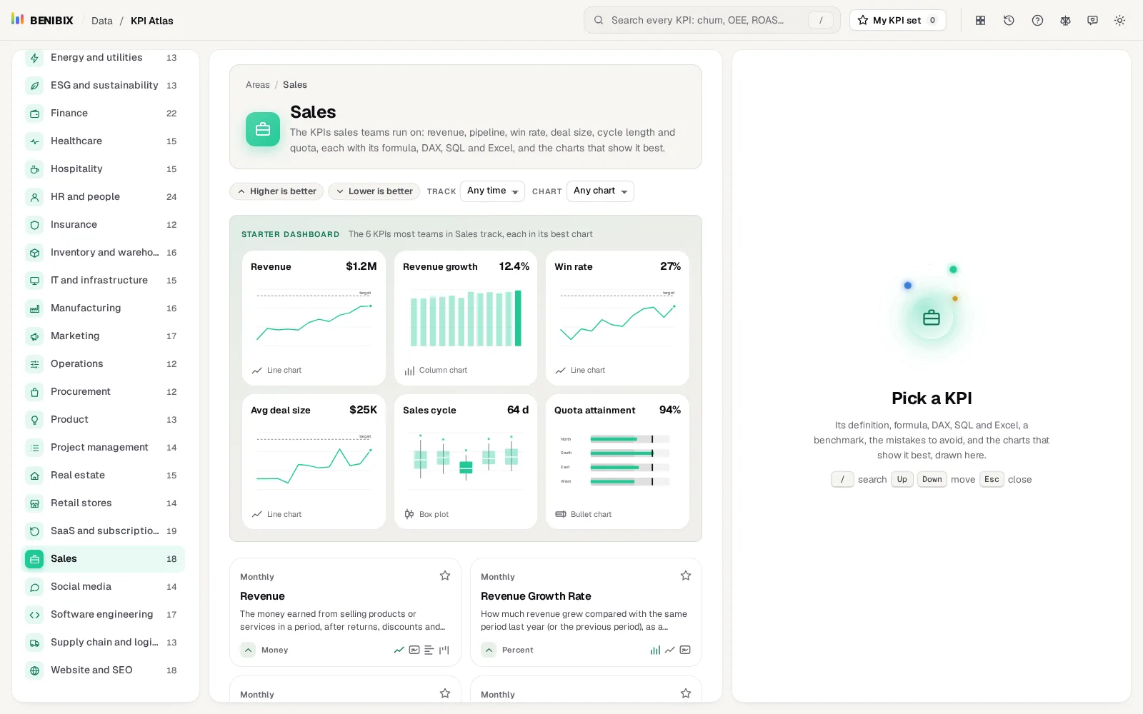
Task: Click the green Sales briefcase header icon
Action: (263, 129)
